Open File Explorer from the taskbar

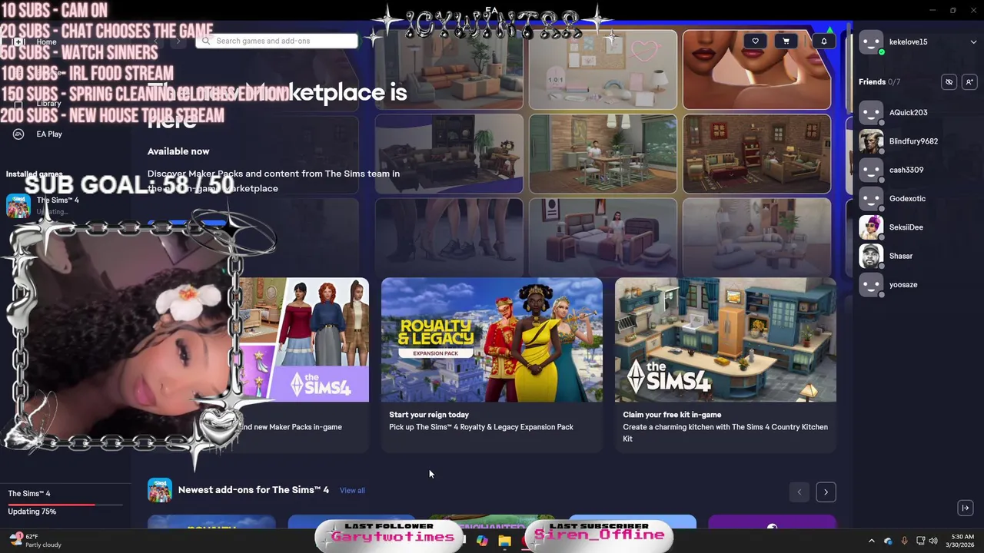pos(504,541)
